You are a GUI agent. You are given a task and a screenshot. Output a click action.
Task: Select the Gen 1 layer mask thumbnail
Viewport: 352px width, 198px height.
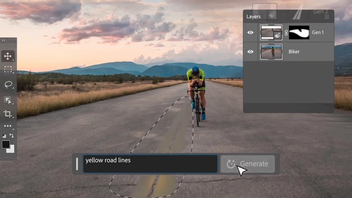pos(299,33)
